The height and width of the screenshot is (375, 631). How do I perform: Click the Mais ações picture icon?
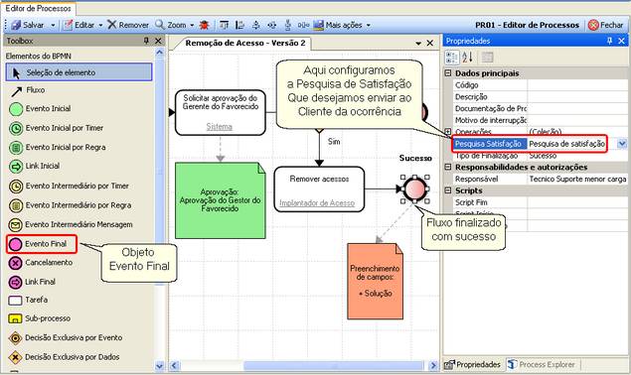point(318,25)
